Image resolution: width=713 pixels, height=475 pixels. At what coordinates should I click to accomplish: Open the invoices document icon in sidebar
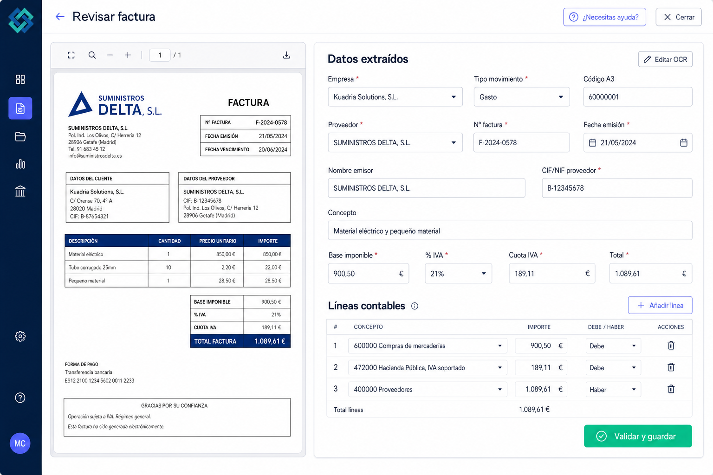pos(20,108)
